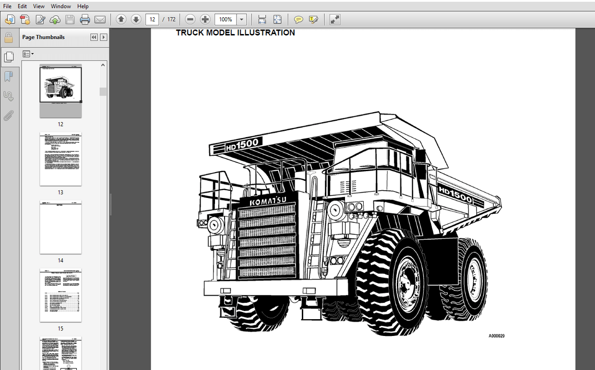
Task: Click the 100% zoom value field
Action: pyautogui.click(x=226, y=20)
